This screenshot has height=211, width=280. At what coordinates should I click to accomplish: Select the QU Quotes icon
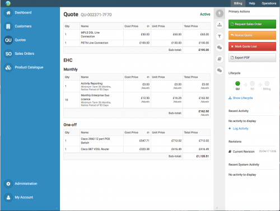(x=8, y=40)
